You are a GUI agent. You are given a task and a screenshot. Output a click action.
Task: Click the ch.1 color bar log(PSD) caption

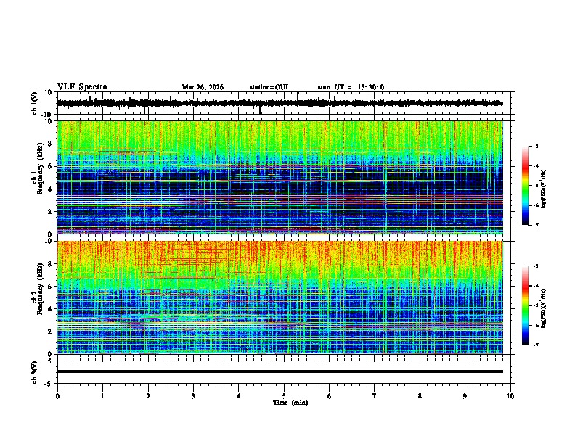click(x=544, y=189)
